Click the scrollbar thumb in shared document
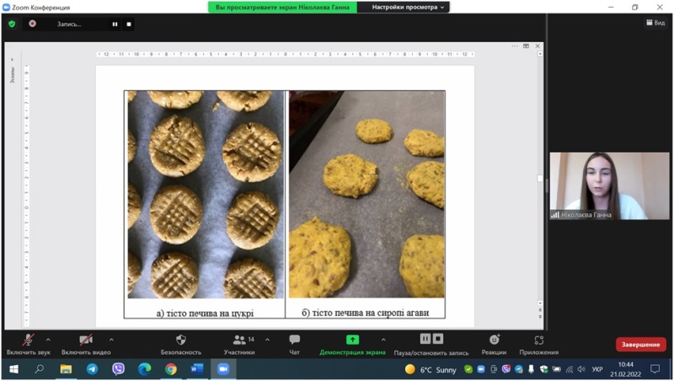674x381 pixels. pos(540,178)
